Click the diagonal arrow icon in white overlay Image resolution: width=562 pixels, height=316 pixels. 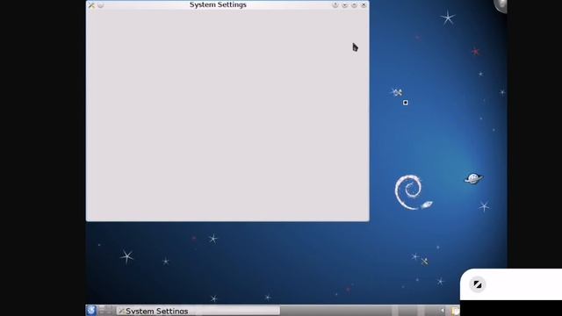(x=478, y=284)
